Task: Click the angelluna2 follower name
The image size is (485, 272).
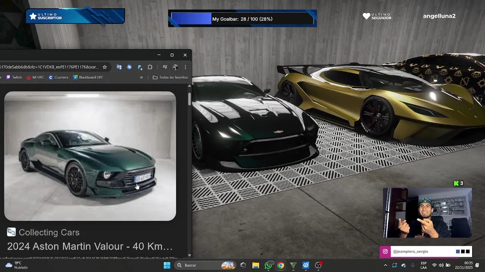Action: click(439, 16)
